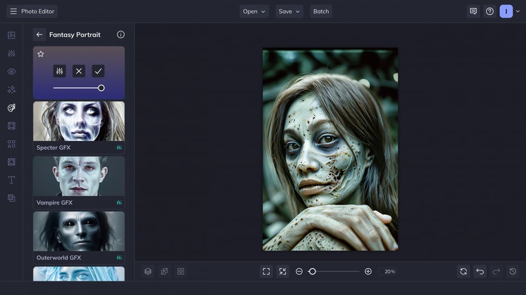Click the zoom level slider

point(334,272)
